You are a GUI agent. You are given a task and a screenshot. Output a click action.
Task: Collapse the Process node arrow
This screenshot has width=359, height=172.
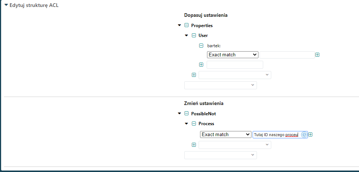(x=186, y=124)
